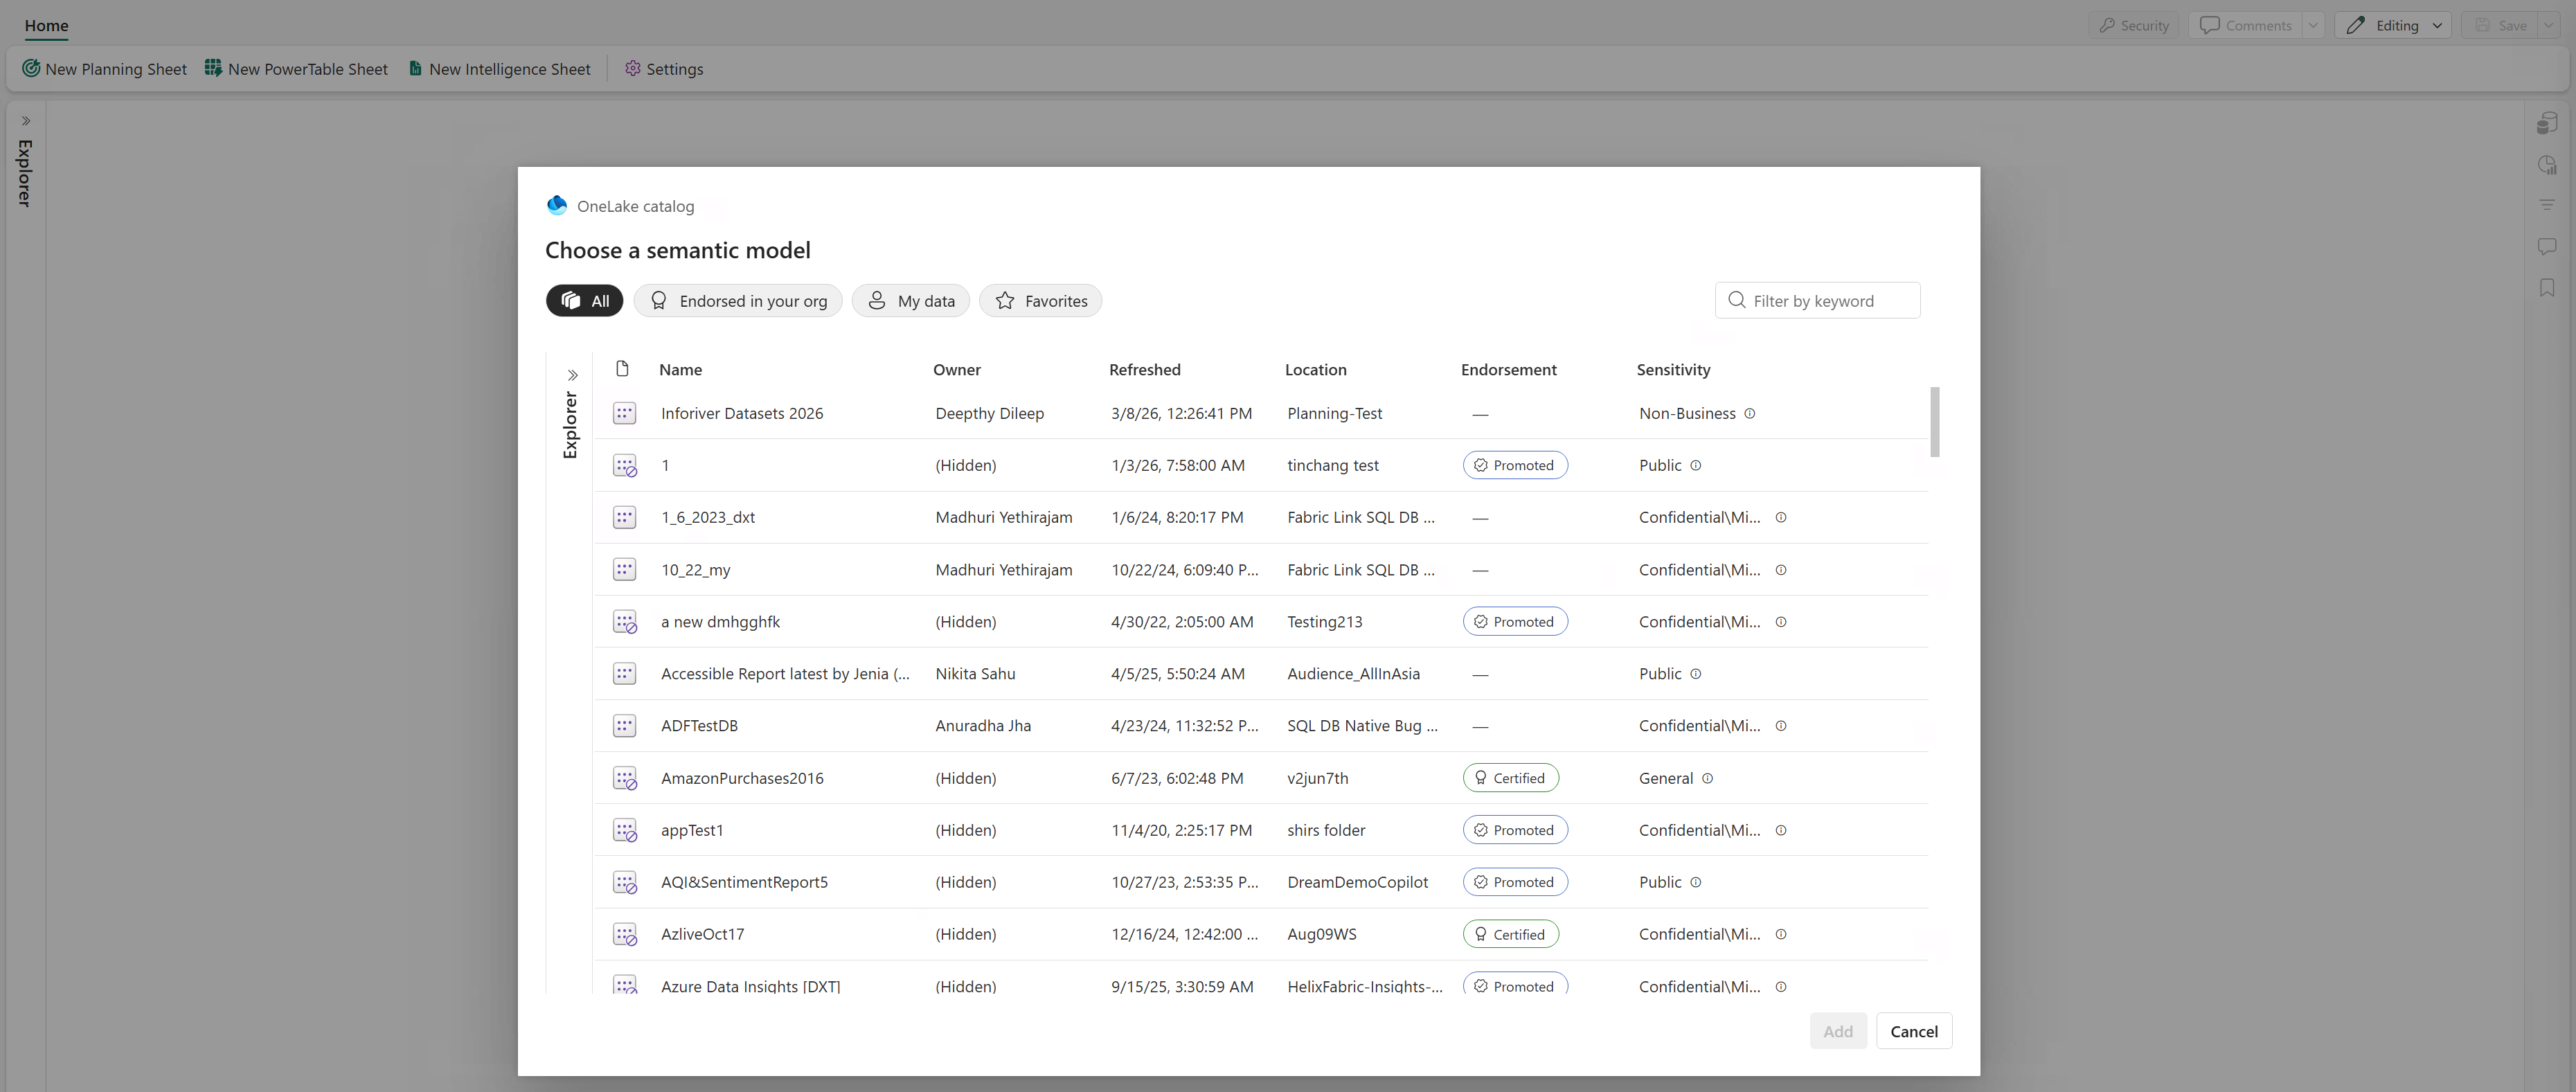2576x1092 pixels.
Task: Click New Intelligence Sheet icon
Action: click(x=415, y=68)
